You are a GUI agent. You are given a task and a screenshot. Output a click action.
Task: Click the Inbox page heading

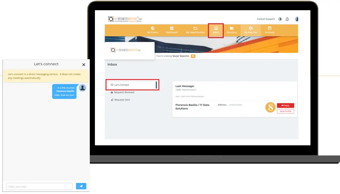click(112, 65)
